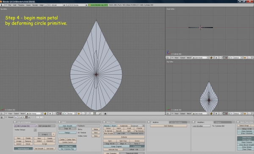
Task: Open SCE:Scene selector dropdown
Action: [x=76, y=5]
